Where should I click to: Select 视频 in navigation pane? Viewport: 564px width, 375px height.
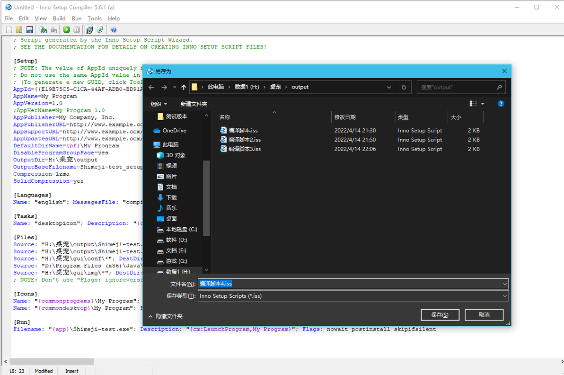167,166
